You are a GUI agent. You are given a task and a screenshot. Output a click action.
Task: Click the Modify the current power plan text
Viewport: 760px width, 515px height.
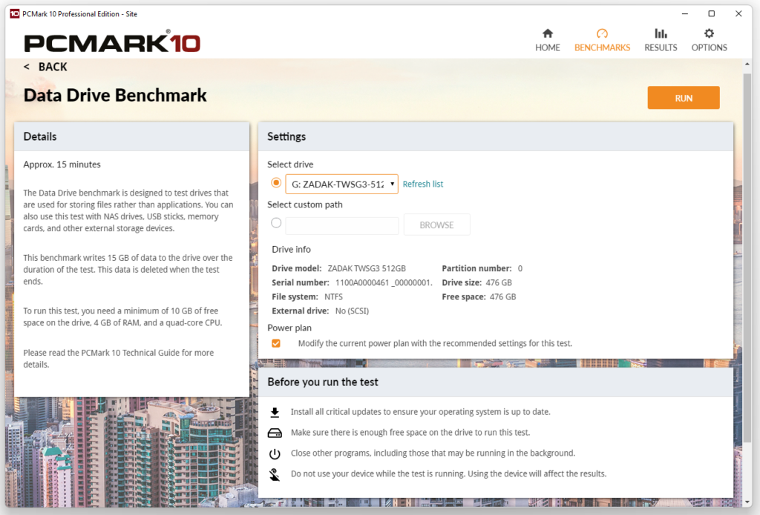[435, 343]
